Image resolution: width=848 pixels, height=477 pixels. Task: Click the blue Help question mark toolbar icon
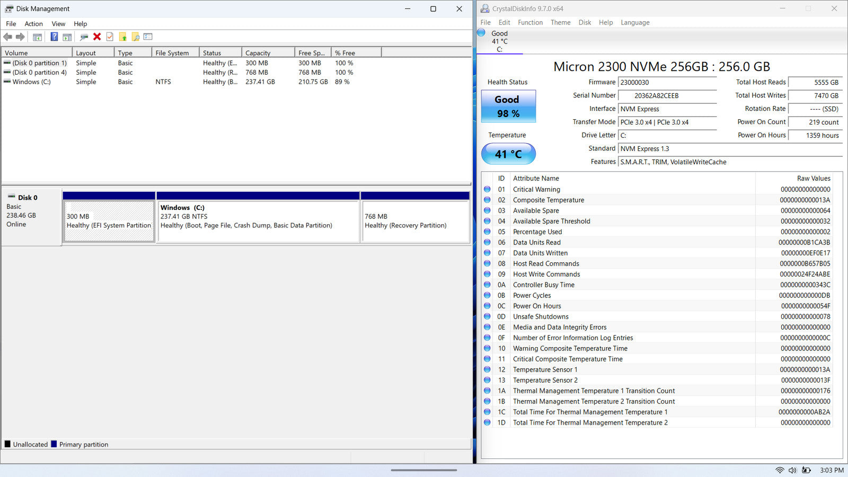coord(54,37)
